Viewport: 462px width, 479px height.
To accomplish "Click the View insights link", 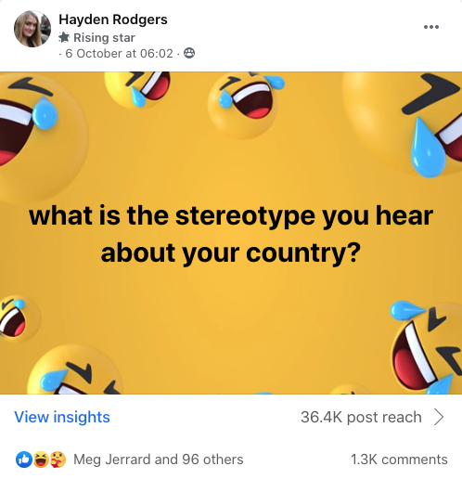I will pyautogui.click(x=62, y=417).
